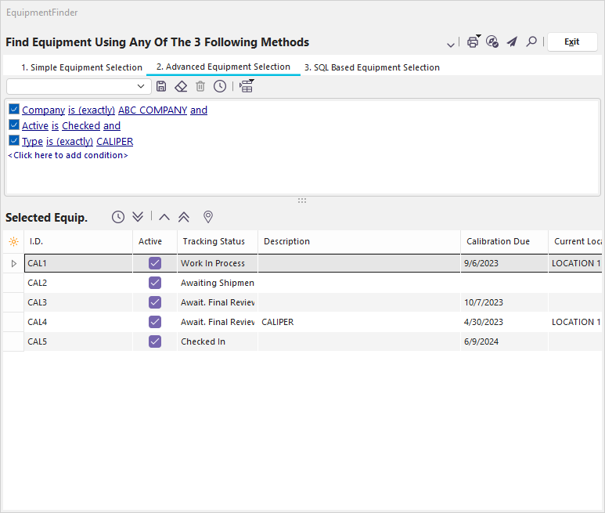The height and width of the screenshot is (513, 605).
Task: Click the location pin icon
Action: coord(208,217)
